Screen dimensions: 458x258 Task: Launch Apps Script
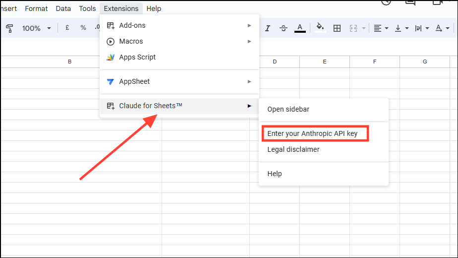point(179,57)
